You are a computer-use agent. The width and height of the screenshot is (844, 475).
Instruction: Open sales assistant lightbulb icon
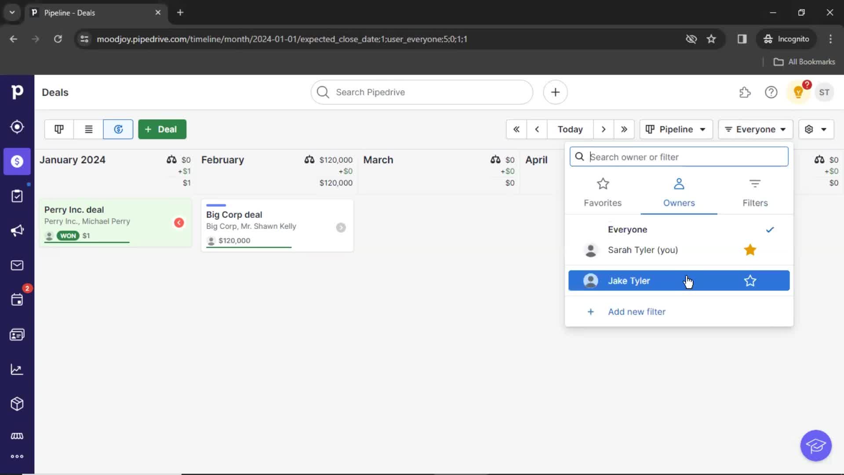click(798, 92)
